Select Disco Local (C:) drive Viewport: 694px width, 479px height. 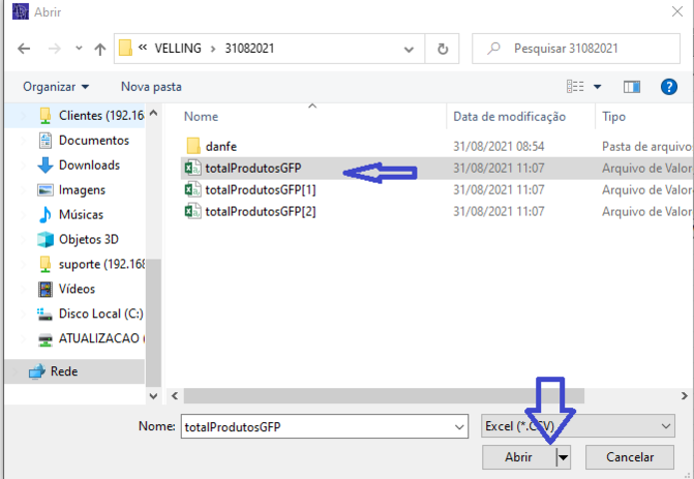[x=94, y=313]
